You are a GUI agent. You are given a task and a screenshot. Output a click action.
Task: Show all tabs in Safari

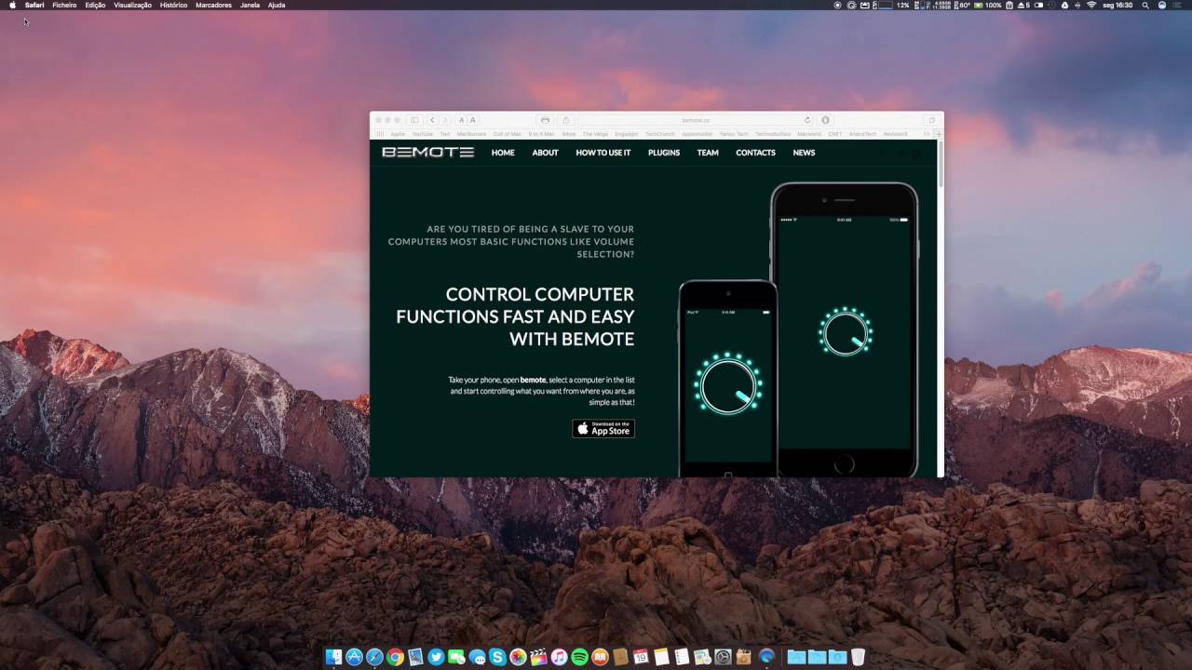coord(931,120)
